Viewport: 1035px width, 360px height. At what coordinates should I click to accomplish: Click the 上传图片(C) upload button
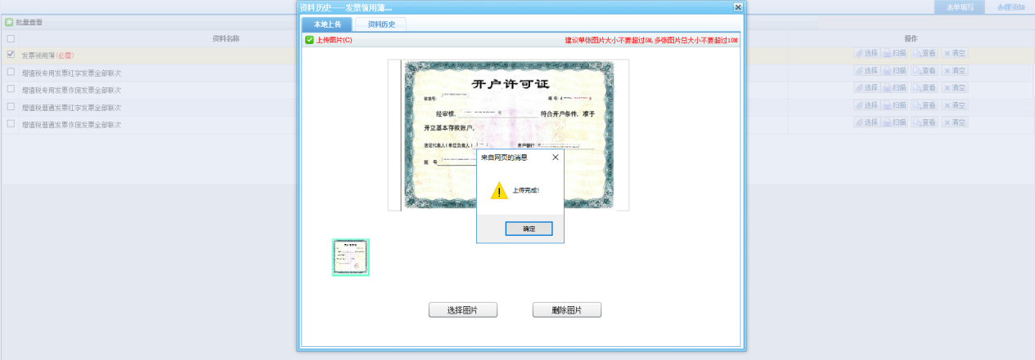328,40
